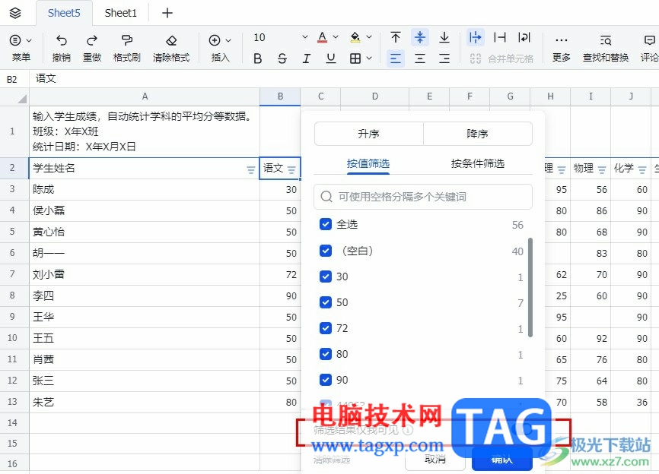The height and width of the screenshot is (474, 659).
Task: Switch to the Sheet5 tab
Action: point(64,13)
